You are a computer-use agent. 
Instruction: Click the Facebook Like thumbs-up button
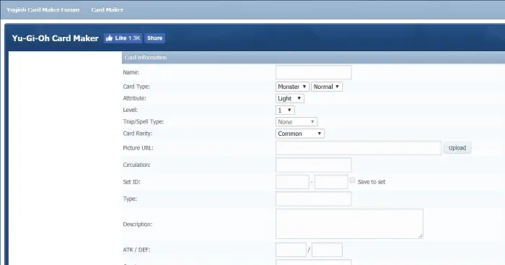tap(123, 38)
